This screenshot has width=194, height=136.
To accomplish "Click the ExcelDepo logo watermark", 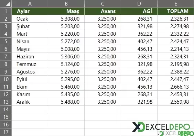I will coord(161,127).
